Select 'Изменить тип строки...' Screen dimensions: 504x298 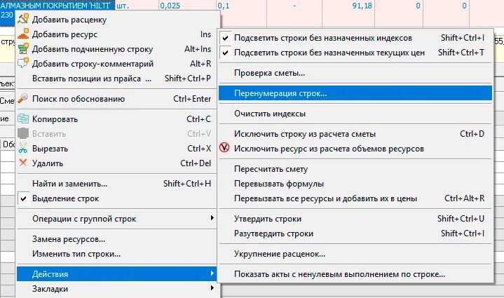point(117,254)
